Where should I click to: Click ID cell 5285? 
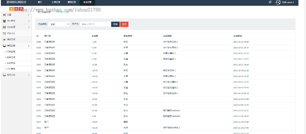point(38,65)
